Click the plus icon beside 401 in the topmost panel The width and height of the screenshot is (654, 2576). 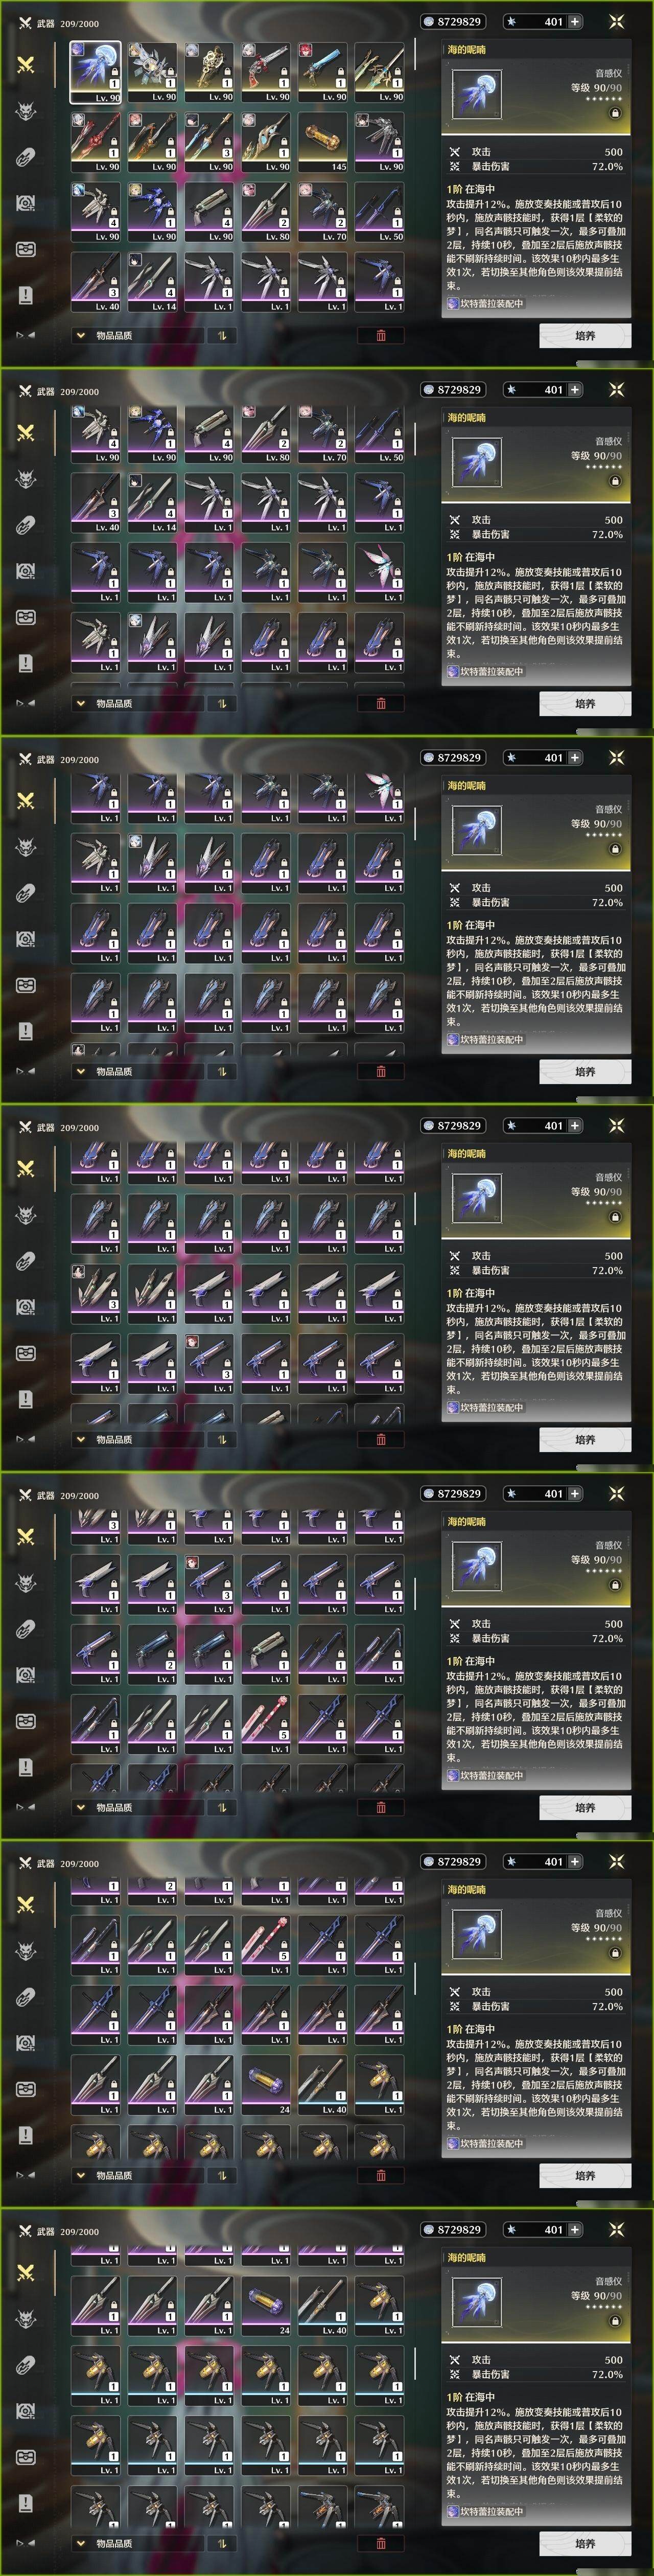[574, 21]
